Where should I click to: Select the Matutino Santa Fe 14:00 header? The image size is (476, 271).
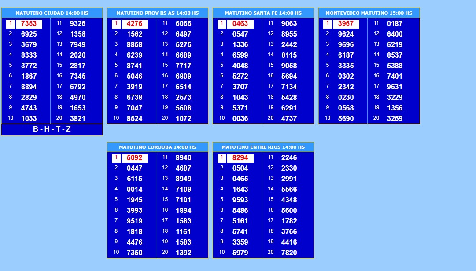(263, 13)
